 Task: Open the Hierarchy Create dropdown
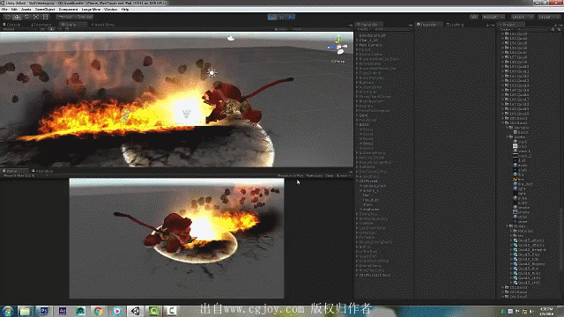[363, 29]
